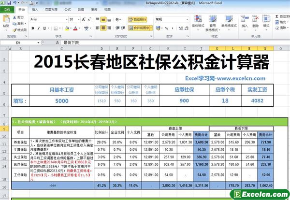Switch to the 页面布局 (Page Layout) tab
Viewport: 290px width, 200px height.
pyautogui.click(x=51, y=10)
